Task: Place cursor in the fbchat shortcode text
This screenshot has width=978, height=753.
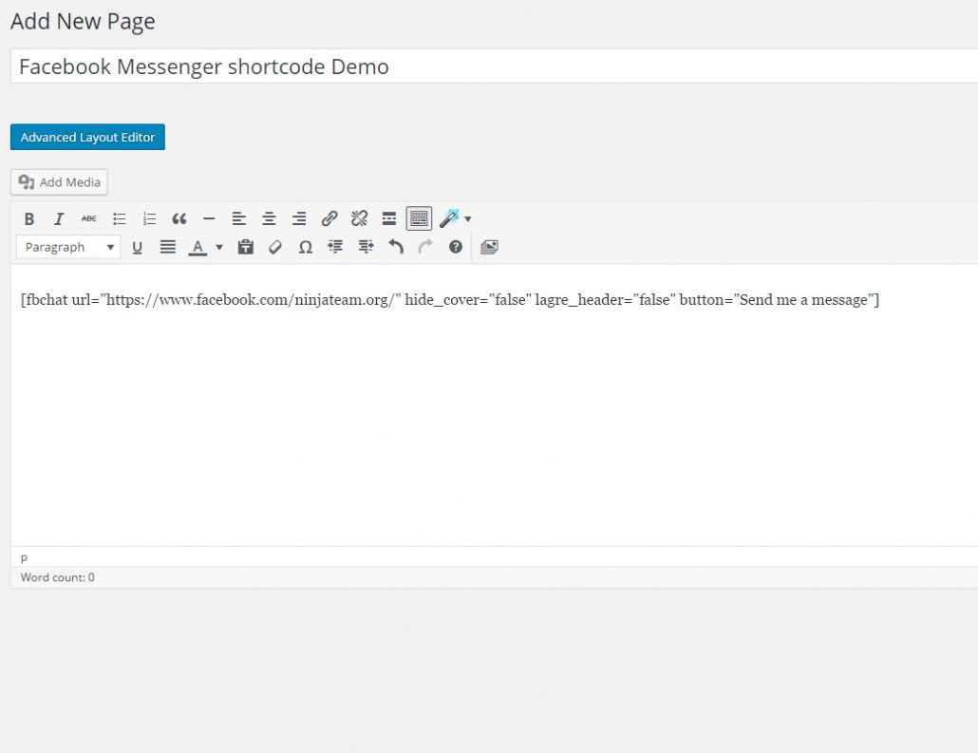Action: (x=449, y=300)
